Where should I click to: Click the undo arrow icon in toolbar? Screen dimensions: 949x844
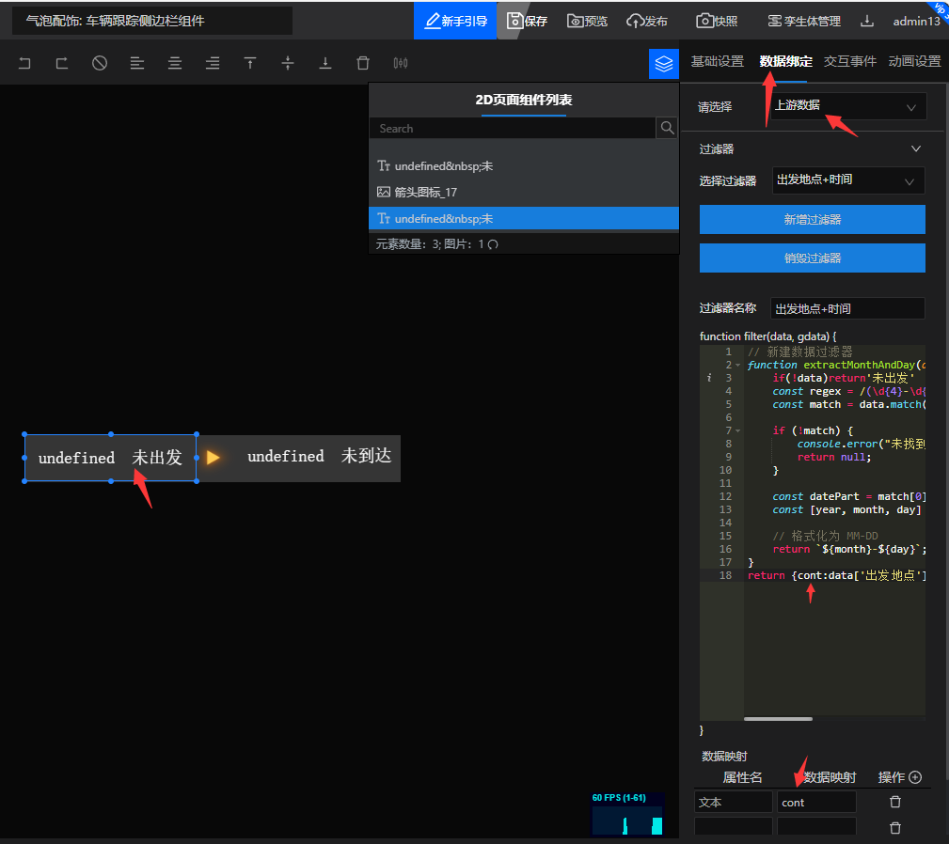coord(24,63)
